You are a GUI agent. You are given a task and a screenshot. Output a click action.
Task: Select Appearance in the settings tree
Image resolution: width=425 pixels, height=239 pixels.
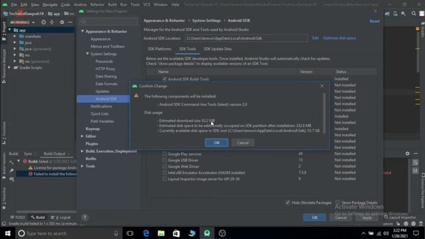click(100, 39)
